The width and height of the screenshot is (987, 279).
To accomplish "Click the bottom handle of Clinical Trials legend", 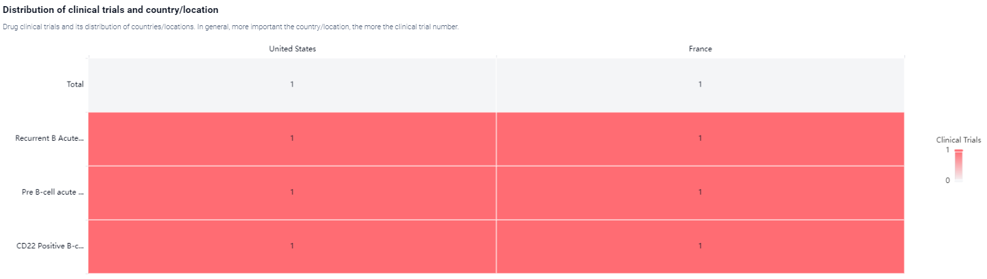I will pyautogui.click(x=958, y=181).
